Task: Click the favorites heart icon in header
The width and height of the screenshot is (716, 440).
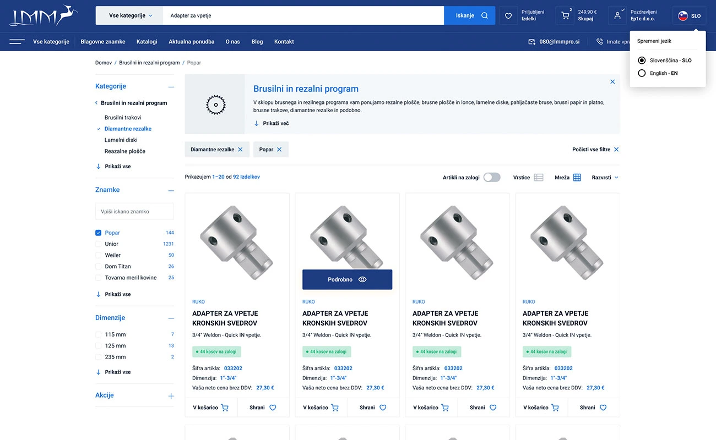Action: pyautogui.click(x=508, y=15)
